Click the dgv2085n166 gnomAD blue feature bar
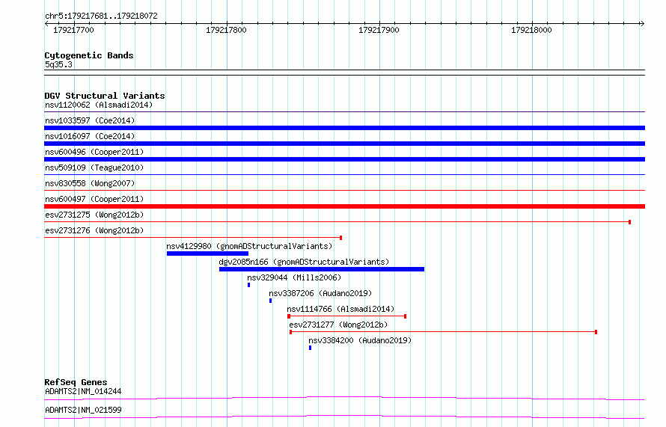 pos(322,269)
